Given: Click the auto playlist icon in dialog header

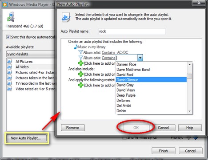Looking at the screenshot, I should (66, 17).
